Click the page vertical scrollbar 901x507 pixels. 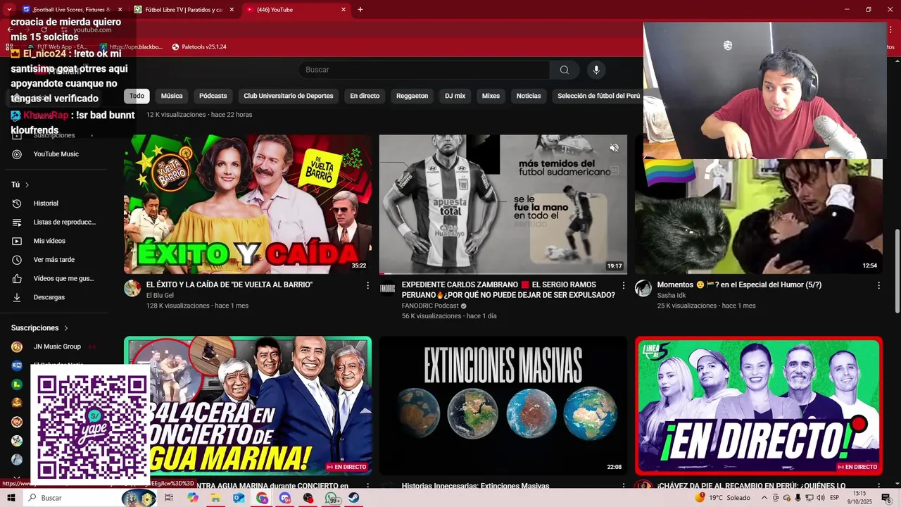897,271
